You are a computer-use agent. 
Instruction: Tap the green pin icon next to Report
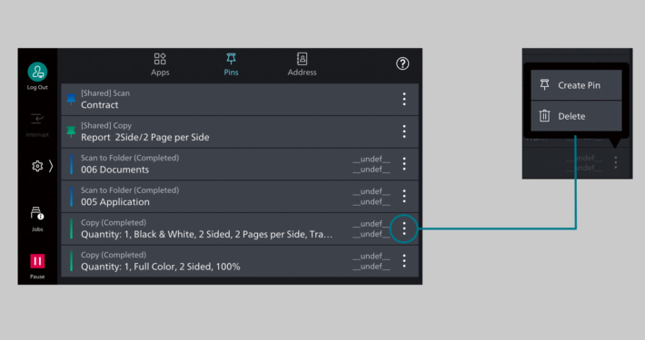[x=71, y=131]
